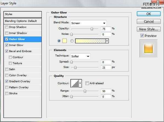The height and width of the screenshot is (122, 164).
Task: Open the Styles panel entry
Action: 23,14
